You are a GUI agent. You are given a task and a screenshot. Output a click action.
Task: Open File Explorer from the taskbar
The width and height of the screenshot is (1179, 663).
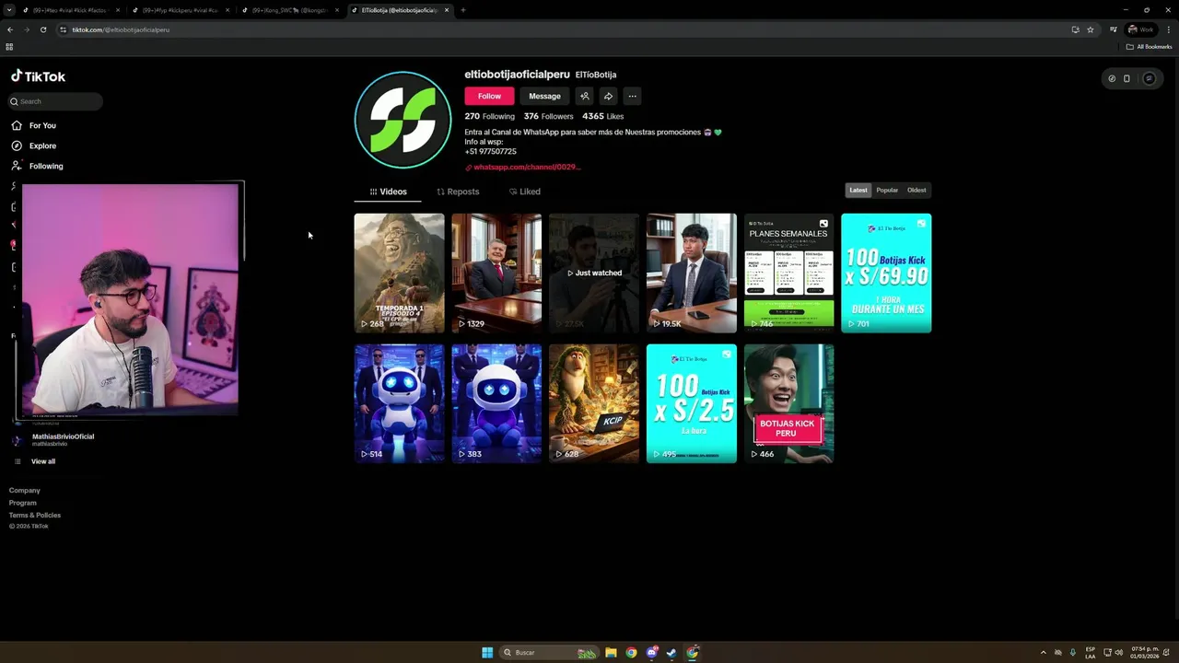click(611, 653)
